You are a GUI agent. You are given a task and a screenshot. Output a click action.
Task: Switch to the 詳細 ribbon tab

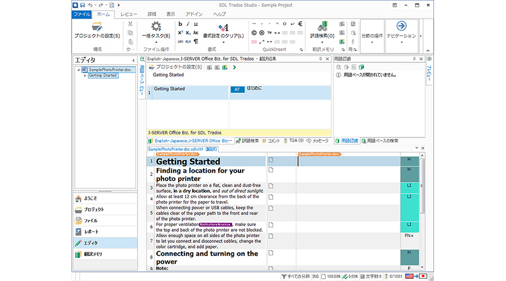(152, 14)
